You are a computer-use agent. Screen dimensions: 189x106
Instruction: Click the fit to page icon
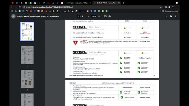pos(105,16)
